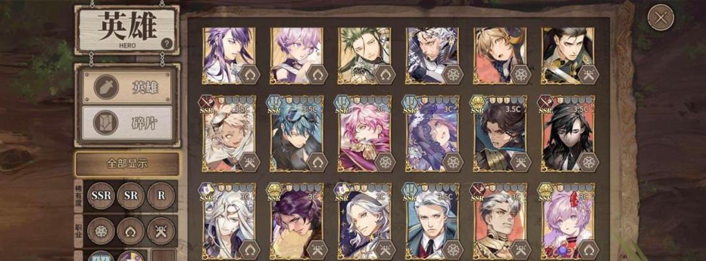The height and width of the screenshot is (261, 706).
Task: Filter by the crossed swords class icon
Action: point(161,231)
